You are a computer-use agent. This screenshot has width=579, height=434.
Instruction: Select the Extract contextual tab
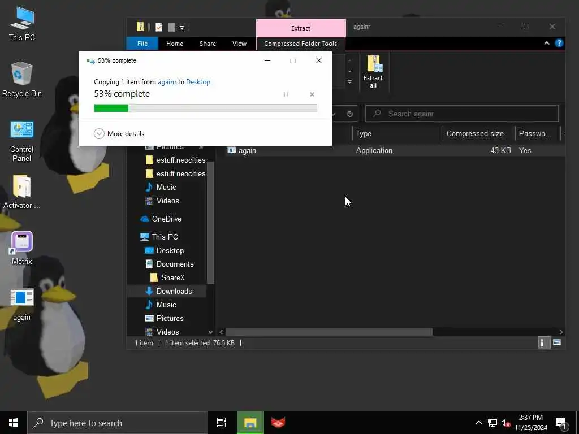(301, 28)
